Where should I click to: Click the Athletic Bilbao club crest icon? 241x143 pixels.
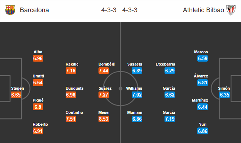[231, 10]
